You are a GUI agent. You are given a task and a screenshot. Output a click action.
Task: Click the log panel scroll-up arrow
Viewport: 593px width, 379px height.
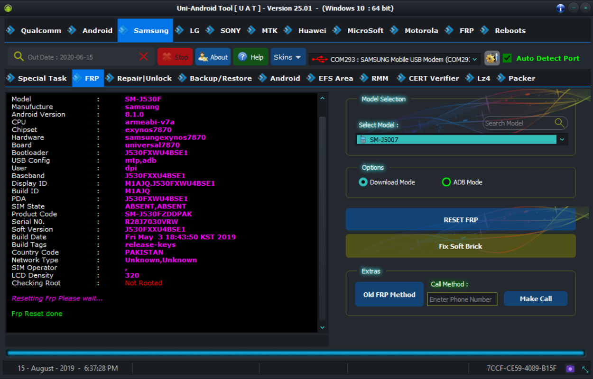pyautogui.click(x=323, y=98)
